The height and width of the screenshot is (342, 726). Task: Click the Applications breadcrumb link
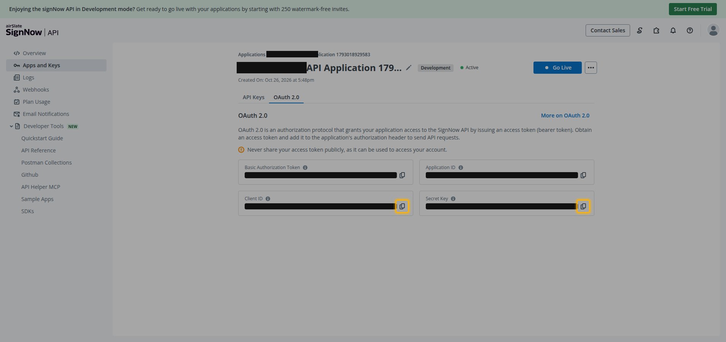252,55
